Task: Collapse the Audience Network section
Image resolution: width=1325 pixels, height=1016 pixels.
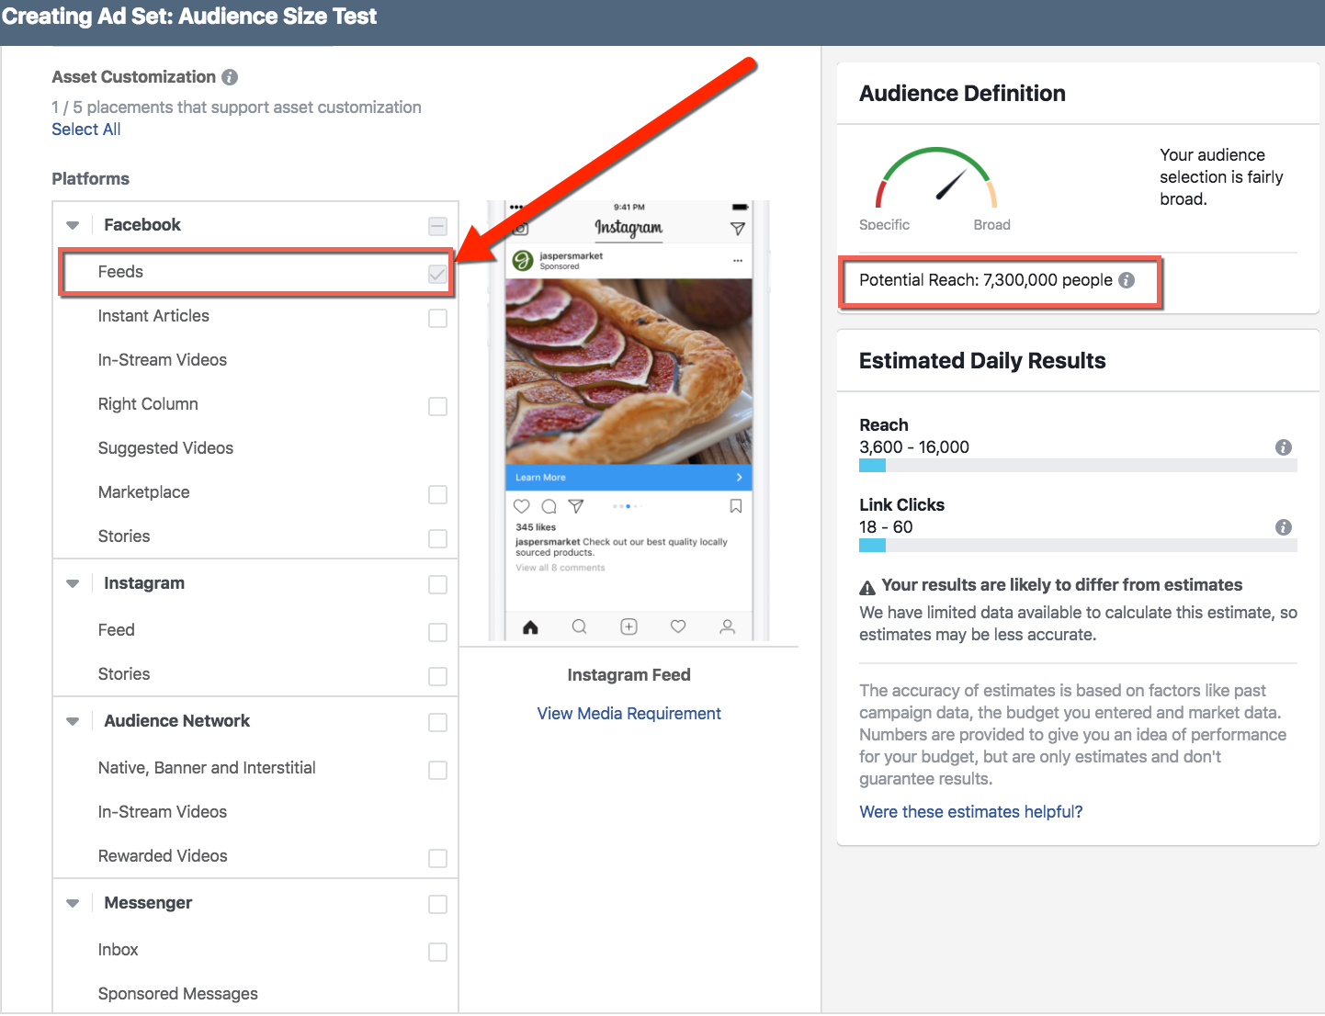Action: 73,721
